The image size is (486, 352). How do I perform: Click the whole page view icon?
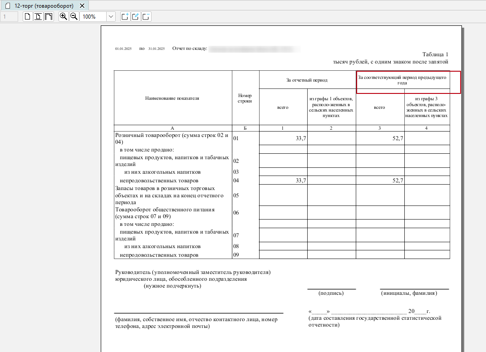[28, 17]
